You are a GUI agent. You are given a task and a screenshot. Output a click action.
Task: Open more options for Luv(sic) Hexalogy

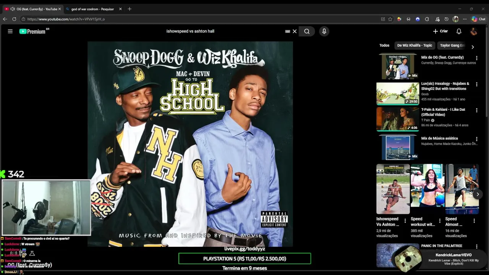(x=476, y=84)
